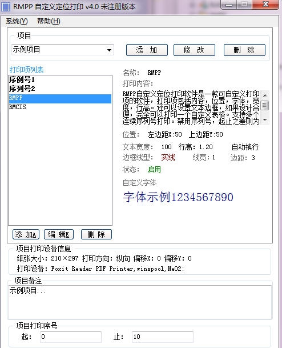Click the 左边距X:50 position value
This screenshot has height=348, width=282.
point(165,134)
